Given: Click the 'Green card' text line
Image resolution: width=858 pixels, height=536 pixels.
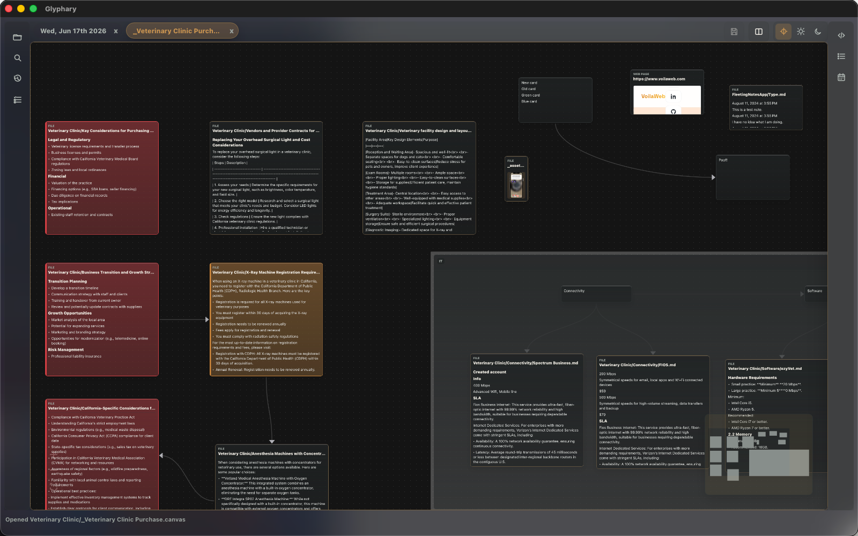Looking at the screenshot, I should (x=530, y=95).
